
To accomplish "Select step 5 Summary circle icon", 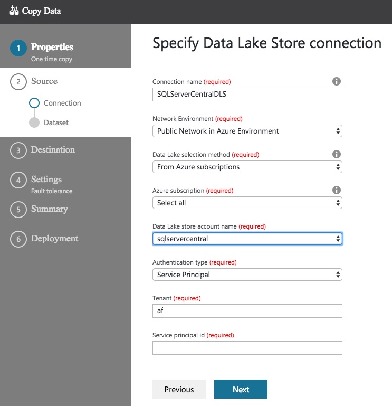I will coord(18,210).
